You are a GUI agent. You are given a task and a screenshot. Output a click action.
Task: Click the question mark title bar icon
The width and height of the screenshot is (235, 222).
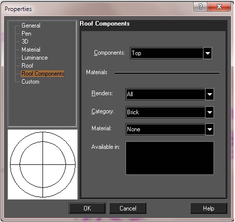coord(200,7)
